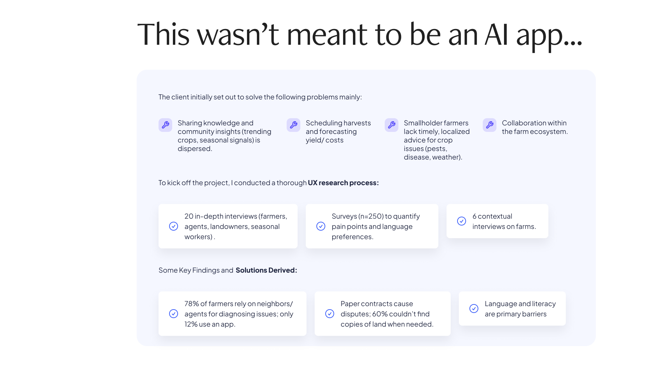The height and width of the screenshot is (369, 656).
Task: Click the "Collaboration within the farm ecosystem" text
Action: [535, 127]
